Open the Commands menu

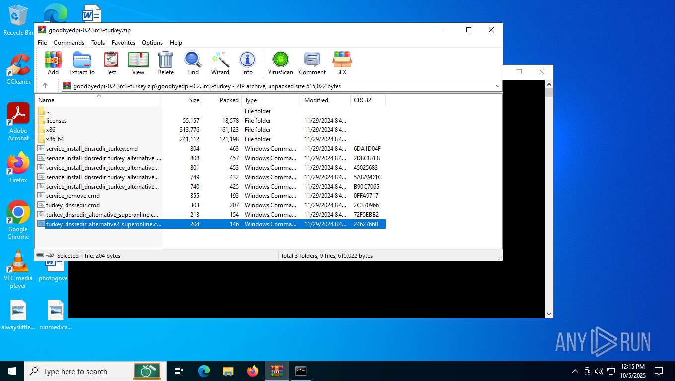tap(69, 43)
